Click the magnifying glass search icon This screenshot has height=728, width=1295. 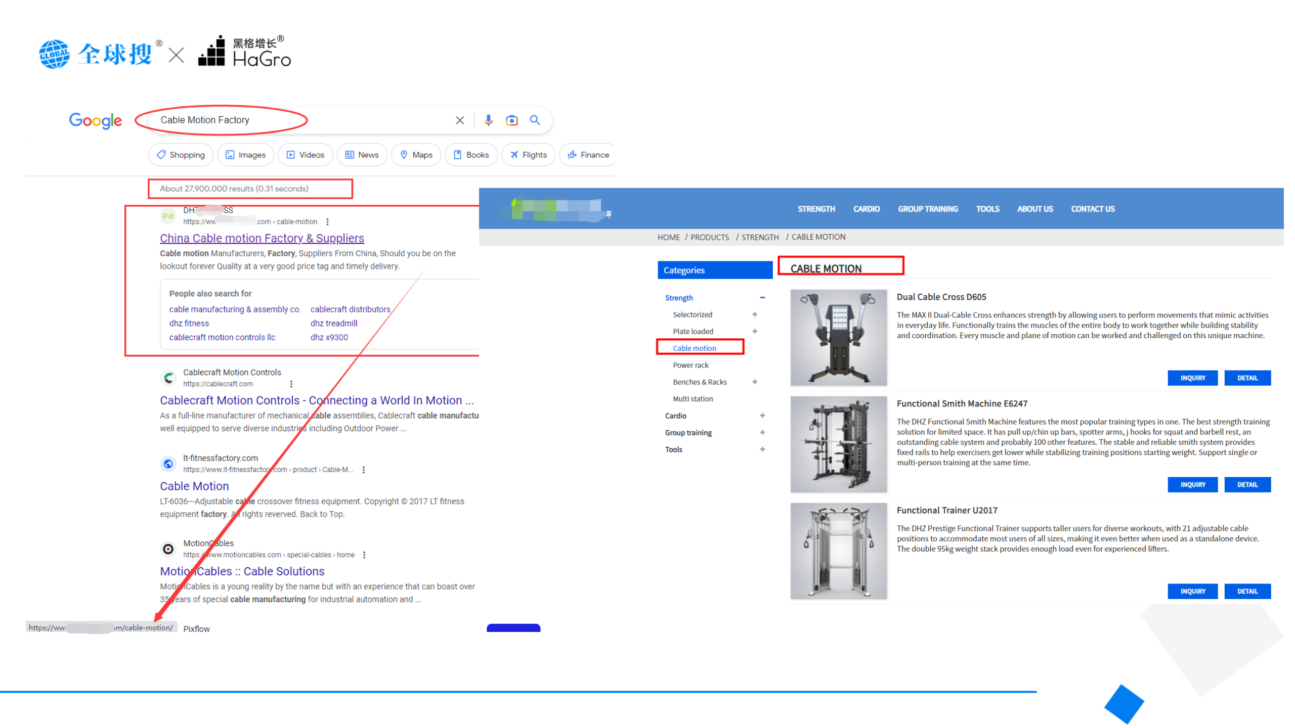(x=534, y=120)
